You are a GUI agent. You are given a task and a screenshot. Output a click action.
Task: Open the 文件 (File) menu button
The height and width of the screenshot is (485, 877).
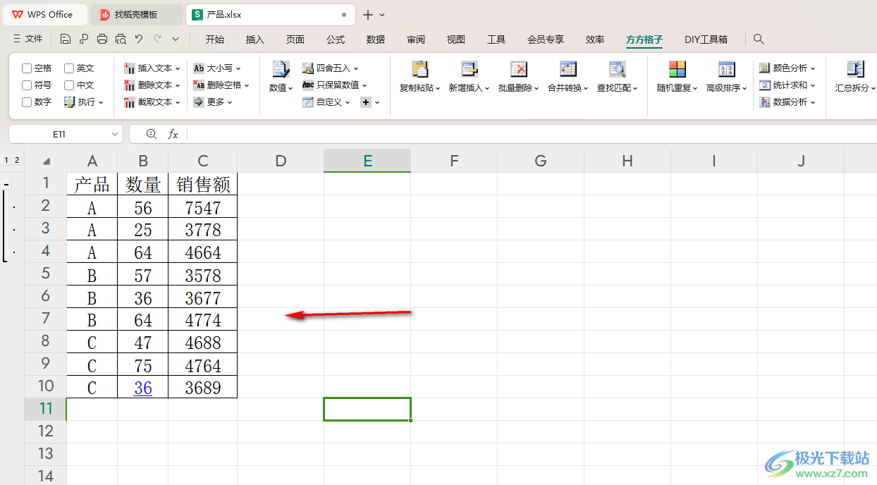(28, 39)
